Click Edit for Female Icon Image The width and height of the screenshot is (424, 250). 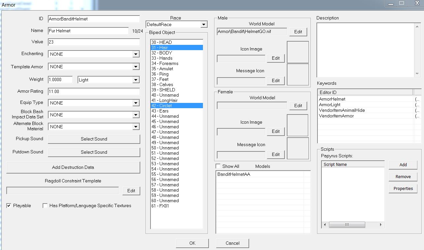point(276,131)
